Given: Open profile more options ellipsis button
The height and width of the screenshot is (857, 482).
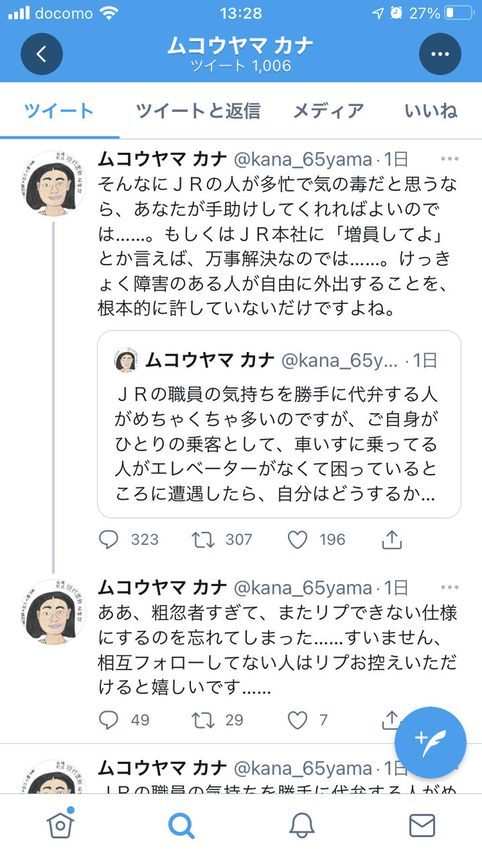Looking at the screenshot, I should coord(440,54).
